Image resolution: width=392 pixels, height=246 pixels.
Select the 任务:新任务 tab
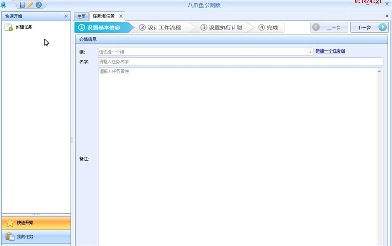[104, 16]
